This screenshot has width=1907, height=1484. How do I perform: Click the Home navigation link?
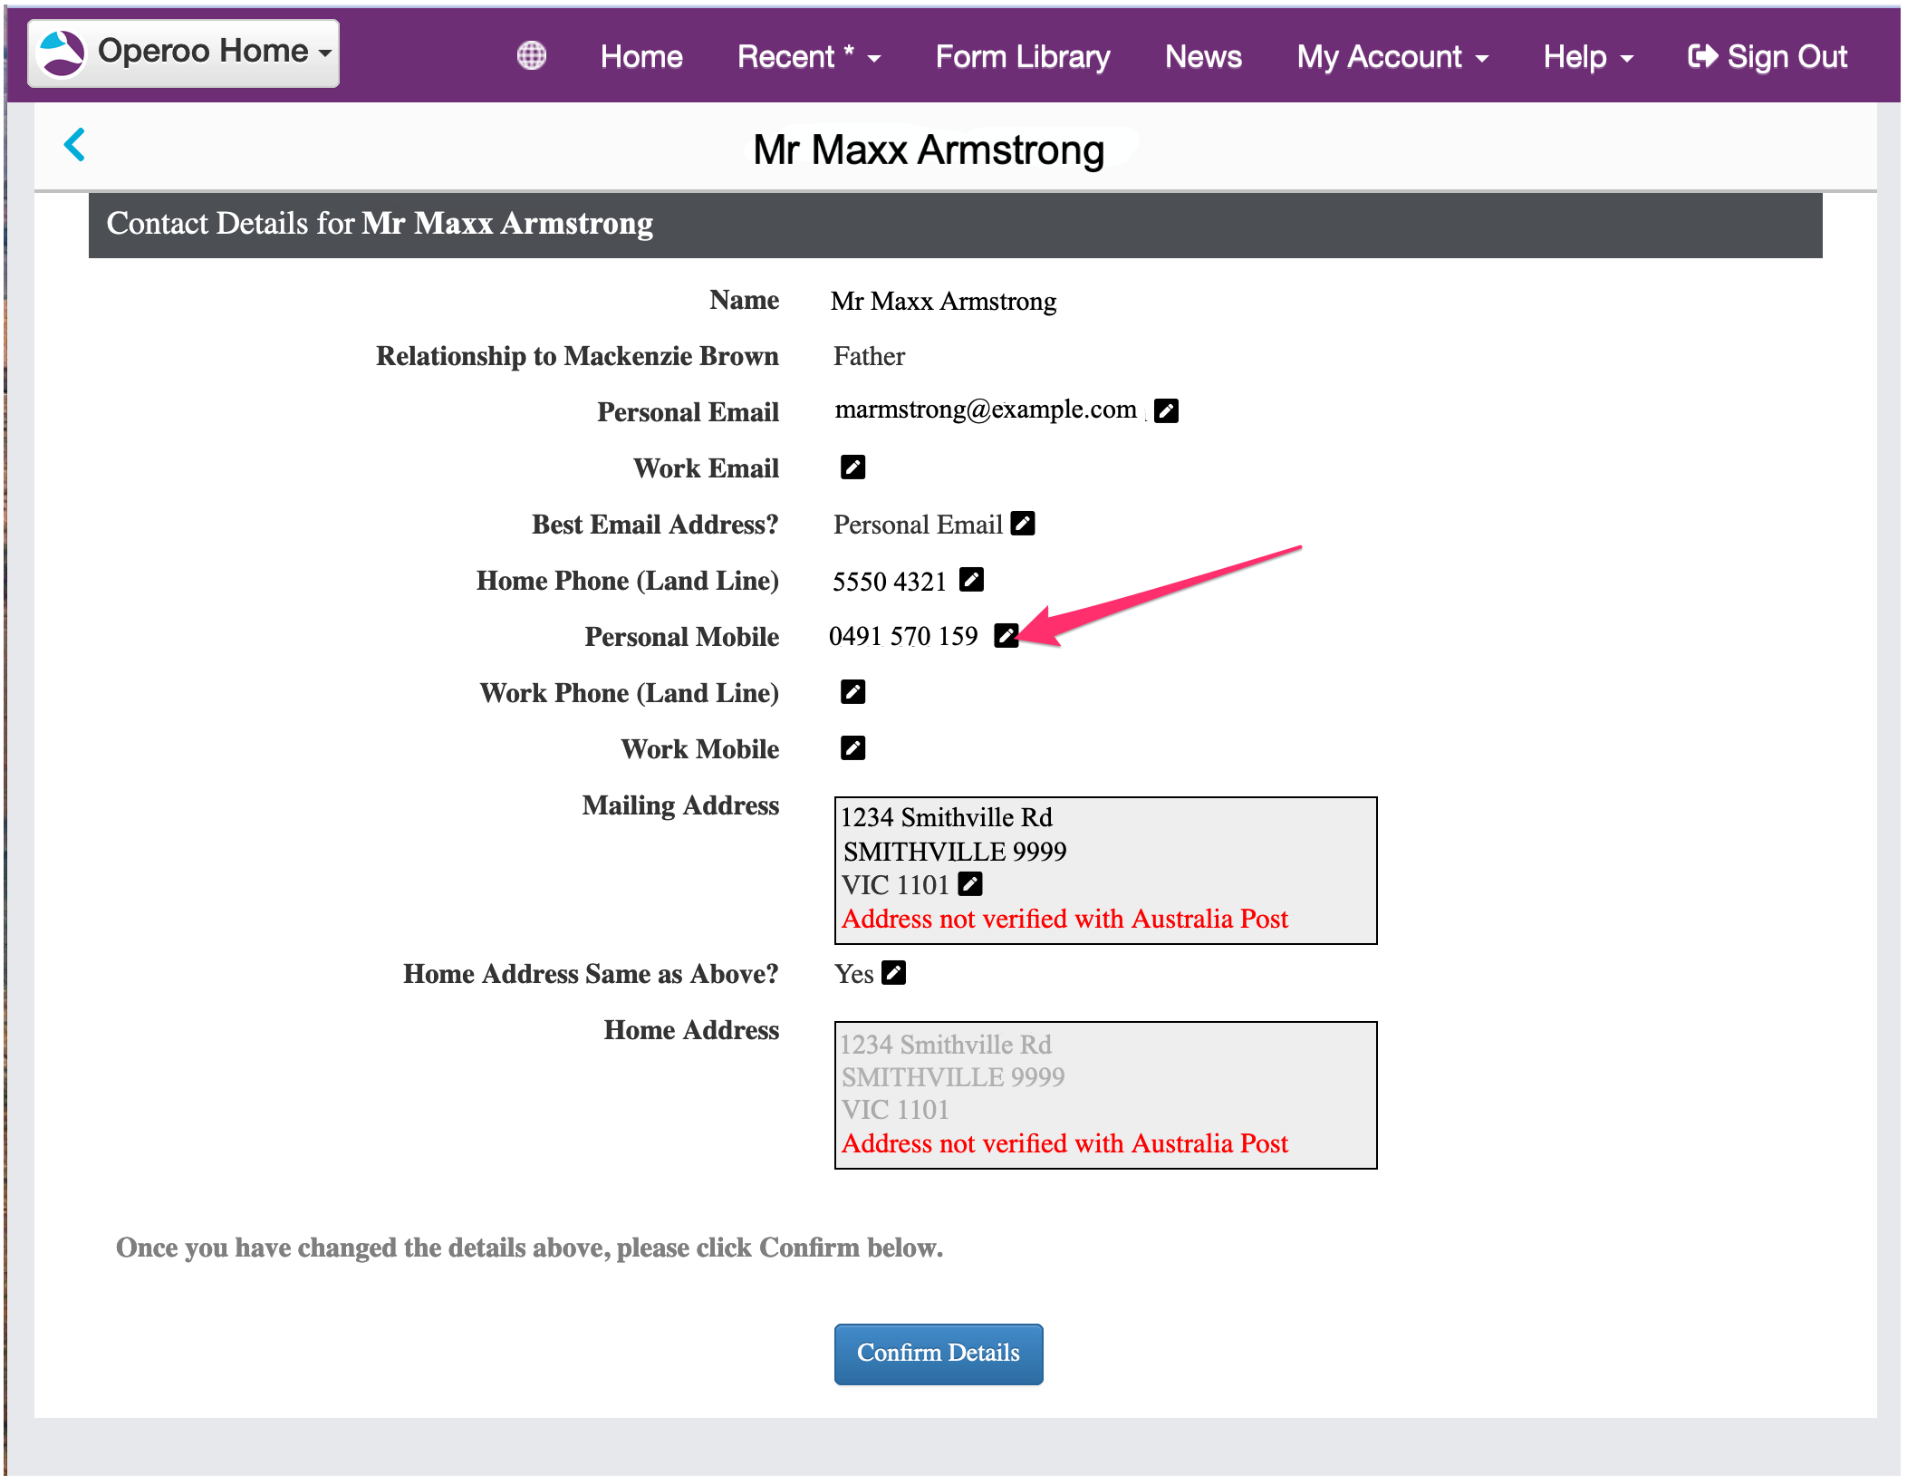(x=641, y=57)
